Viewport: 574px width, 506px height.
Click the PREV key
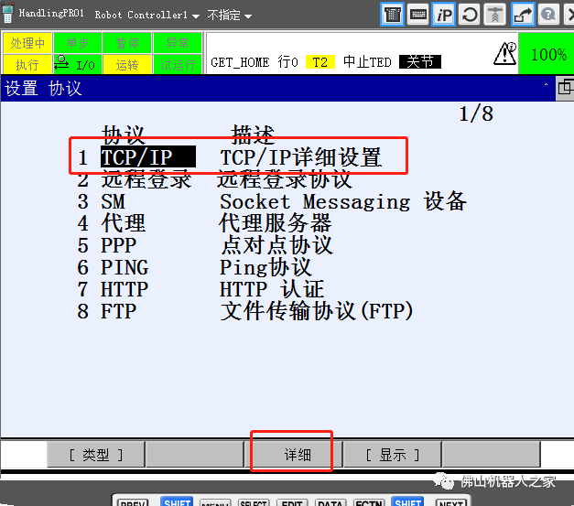[133, 502]
